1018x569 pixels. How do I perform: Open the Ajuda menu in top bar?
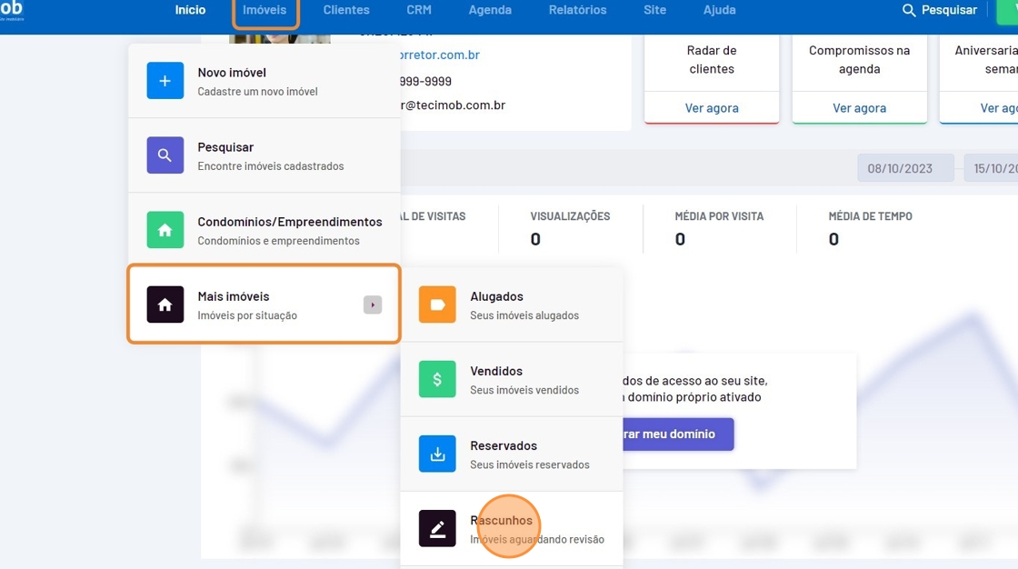tap(719, 10)
